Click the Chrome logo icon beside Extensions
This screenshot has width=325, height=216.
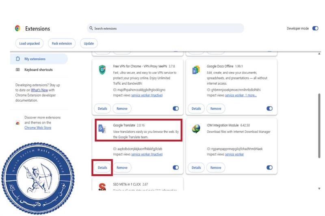pyautogui.click(x=17, y=28)
